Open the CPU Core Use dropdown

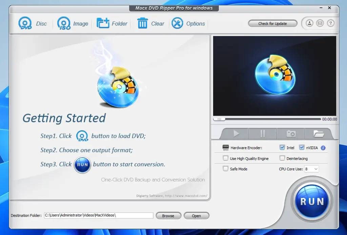click(311, 169)
